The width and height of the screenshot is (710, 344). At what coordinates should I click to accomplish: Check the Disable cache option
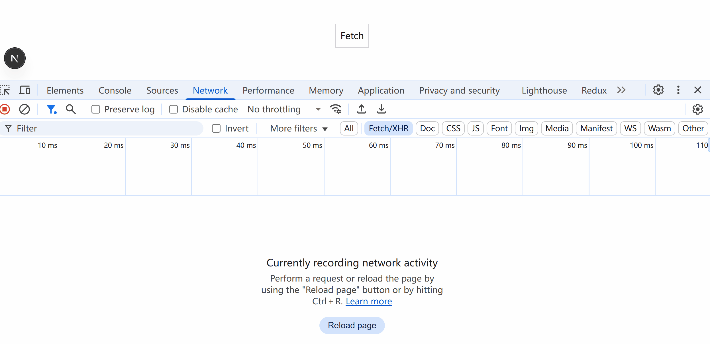coord(174,109)
